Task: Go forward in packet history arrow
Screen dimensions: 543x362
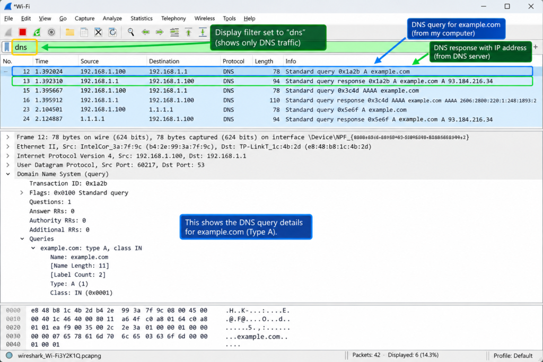Action: coord(160,32)
